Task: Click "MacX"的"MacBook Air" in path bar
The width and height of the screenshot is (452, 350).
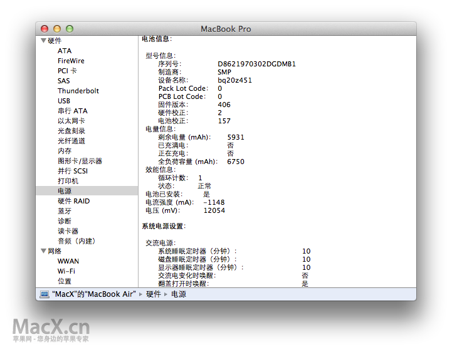Action: pyautogui.click(x=93, y=294)
